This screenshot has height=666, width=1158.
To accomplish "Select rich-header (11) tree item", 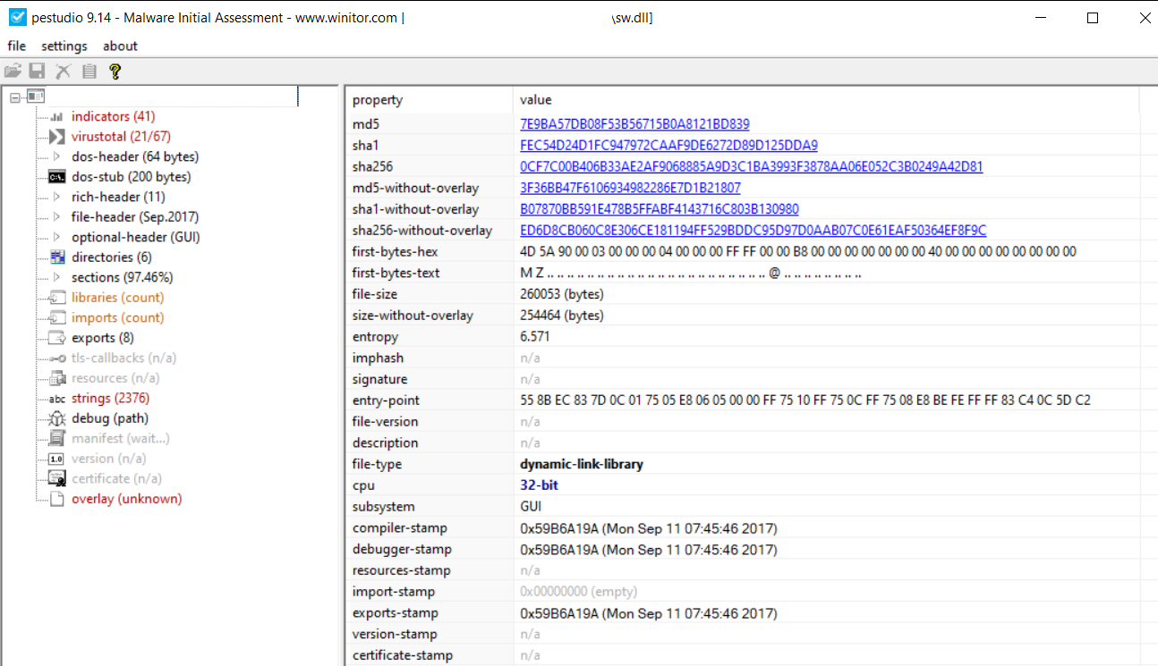I will click(x=118, y=197).
